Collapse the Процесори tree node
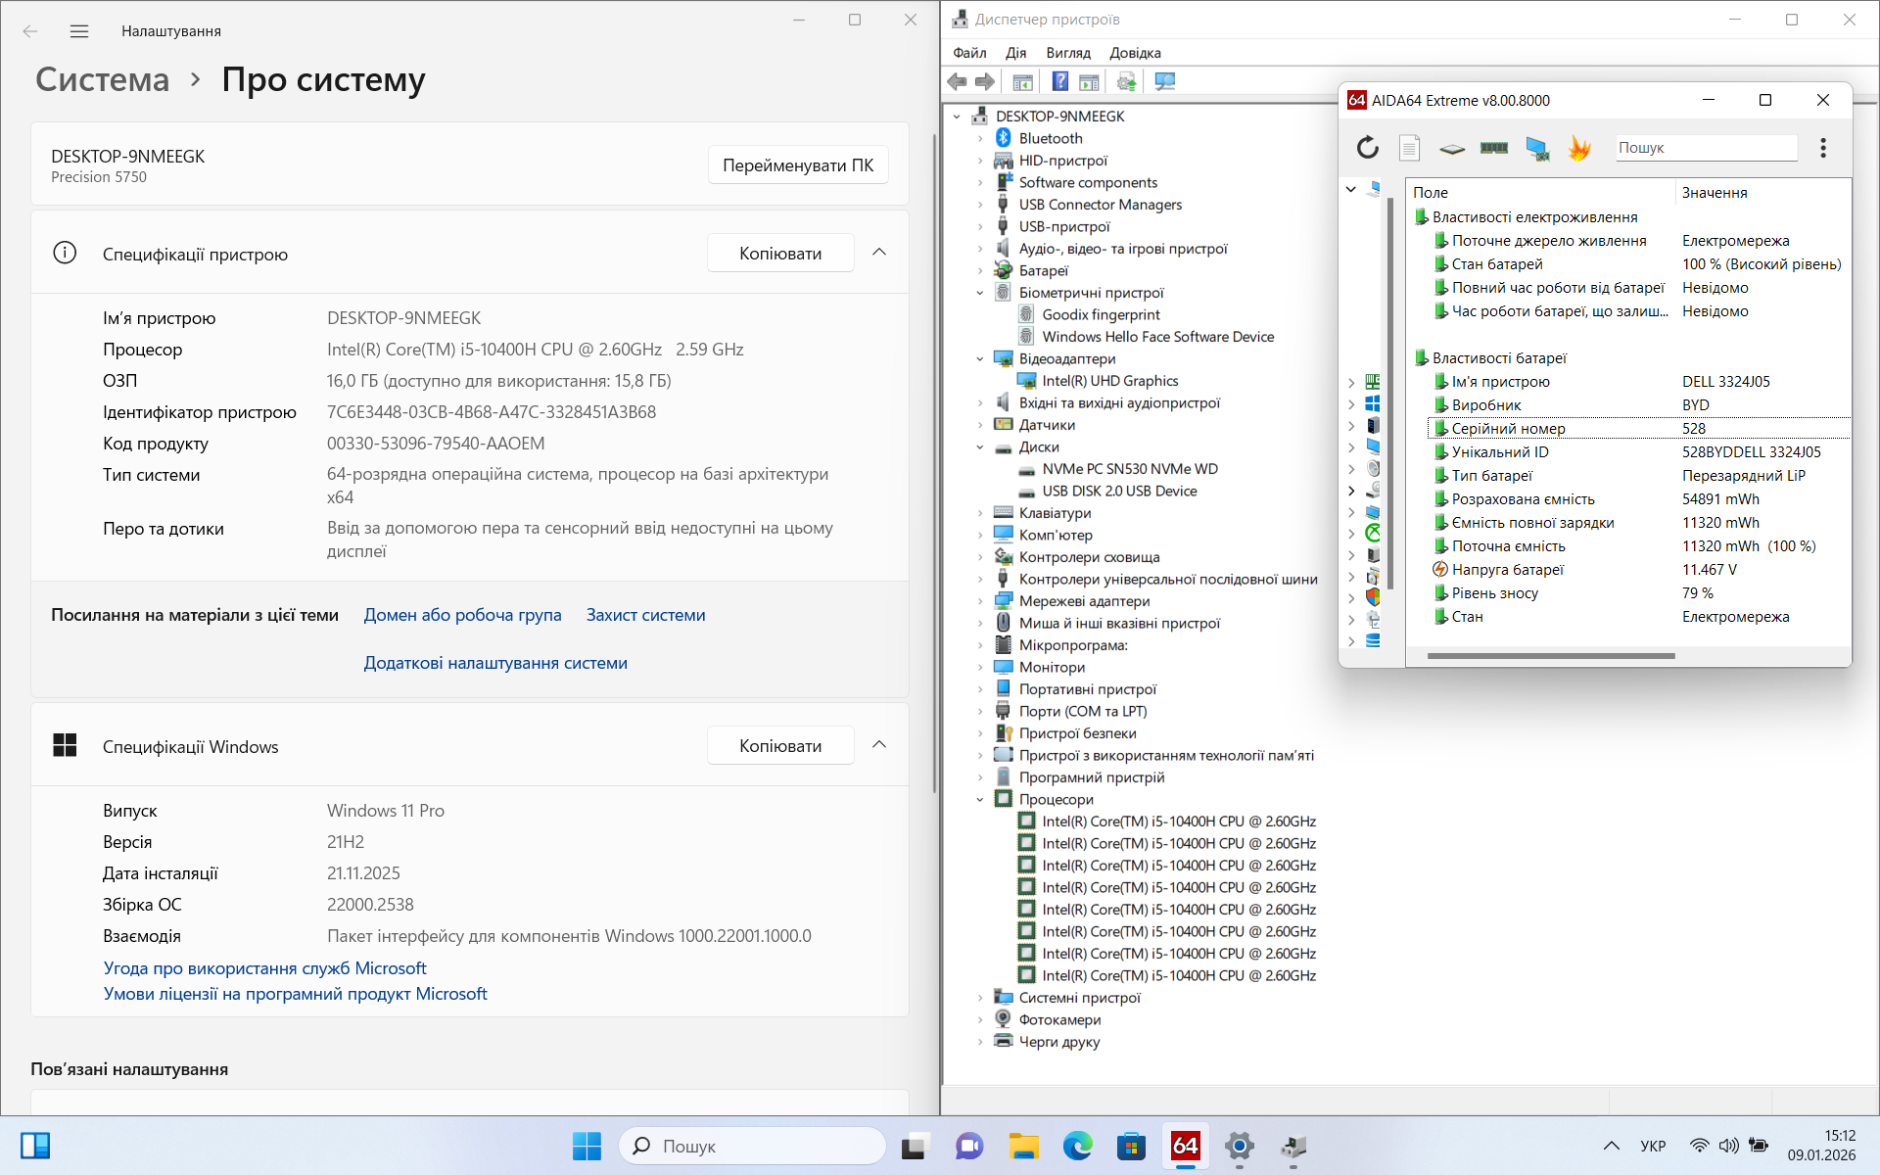 (980, 800)
